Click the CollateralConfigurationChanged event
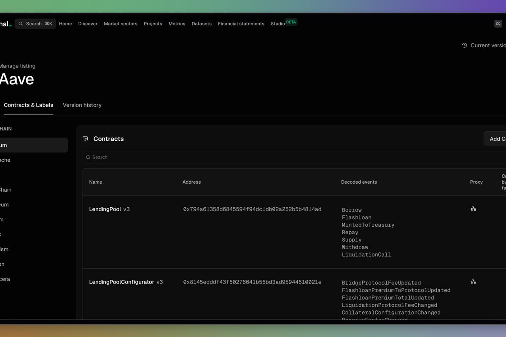 pyautogui.click(x=391, y=313)
